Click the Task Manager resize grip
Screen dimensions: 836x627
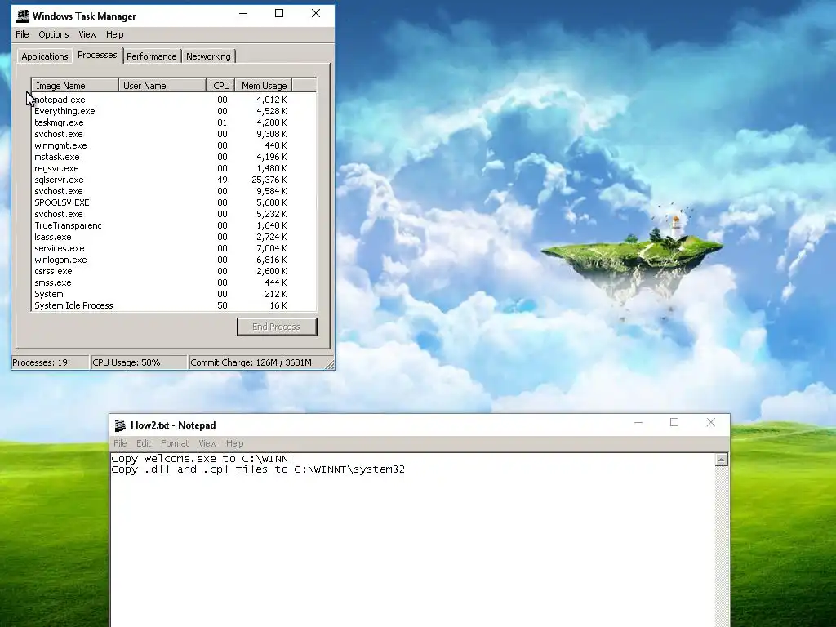point(330,364)
